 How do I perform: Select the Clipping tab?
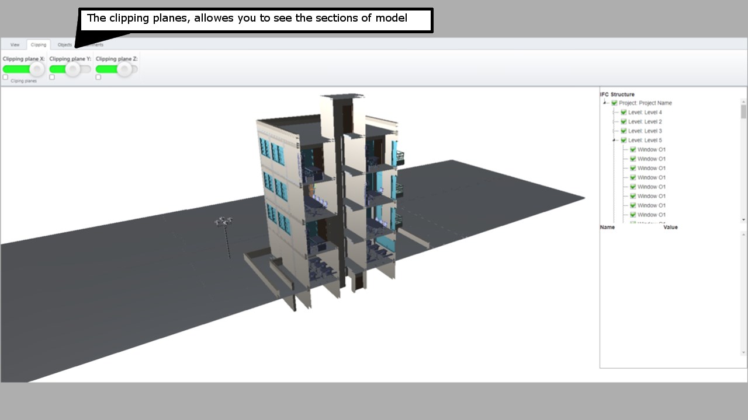39,44
